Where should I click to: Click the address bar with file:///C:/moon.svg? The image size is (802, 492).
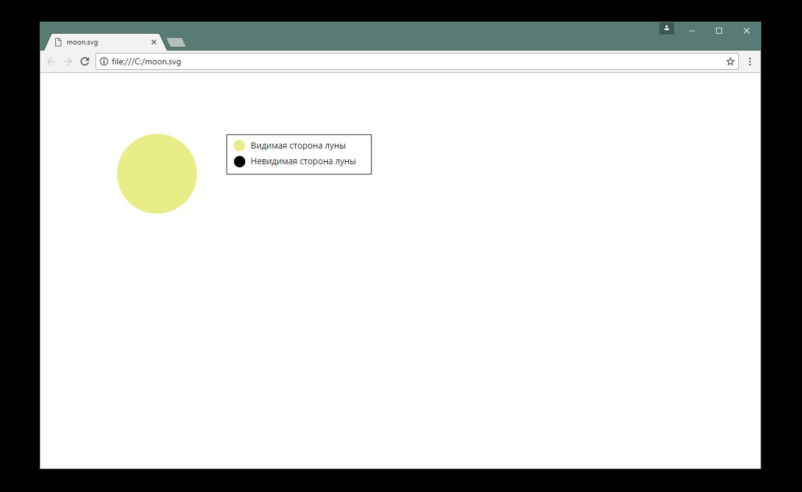417,61
